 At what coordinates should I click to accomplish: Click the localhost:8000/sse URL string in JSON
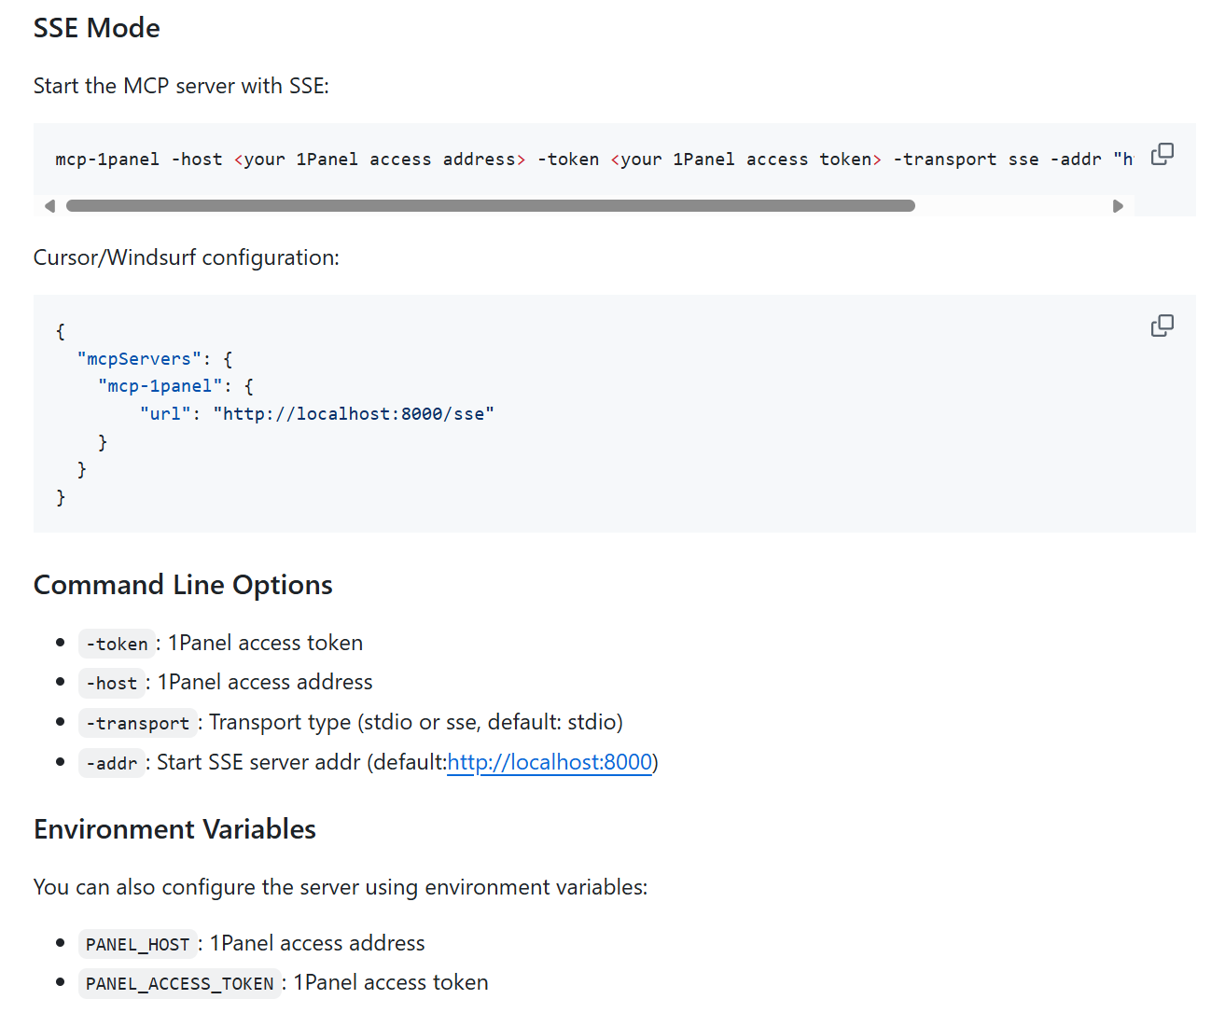coord(354,414)
